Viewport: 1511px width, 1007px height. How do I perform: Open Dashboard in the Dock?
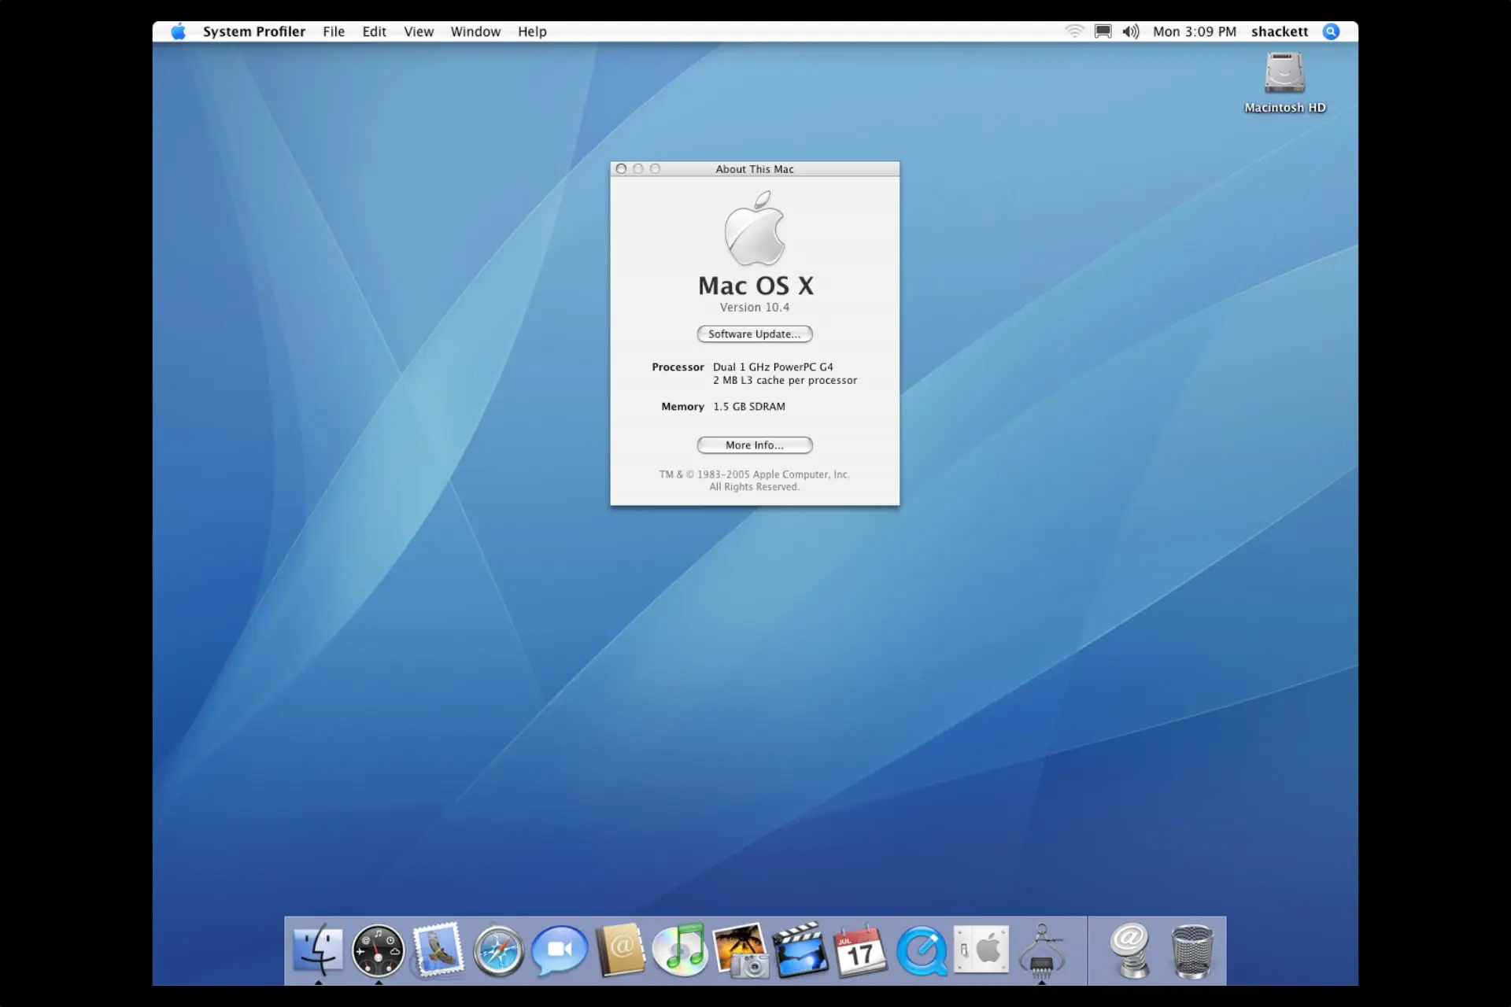[378, 950]
